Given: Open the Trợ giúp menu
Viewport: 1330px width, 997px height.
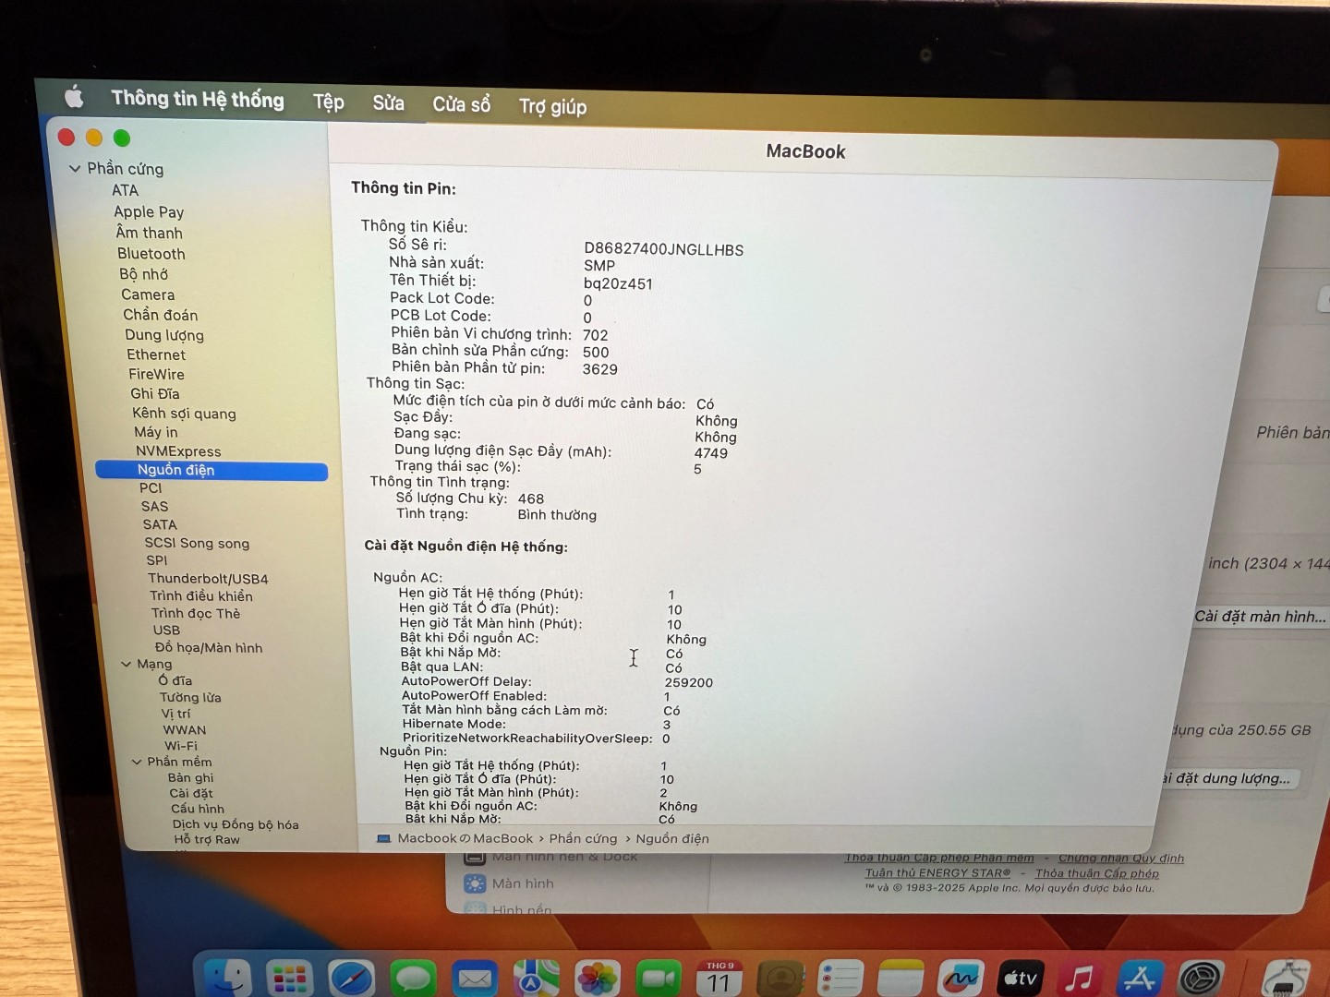Looking at the screenshot, I should pos(552,107).
